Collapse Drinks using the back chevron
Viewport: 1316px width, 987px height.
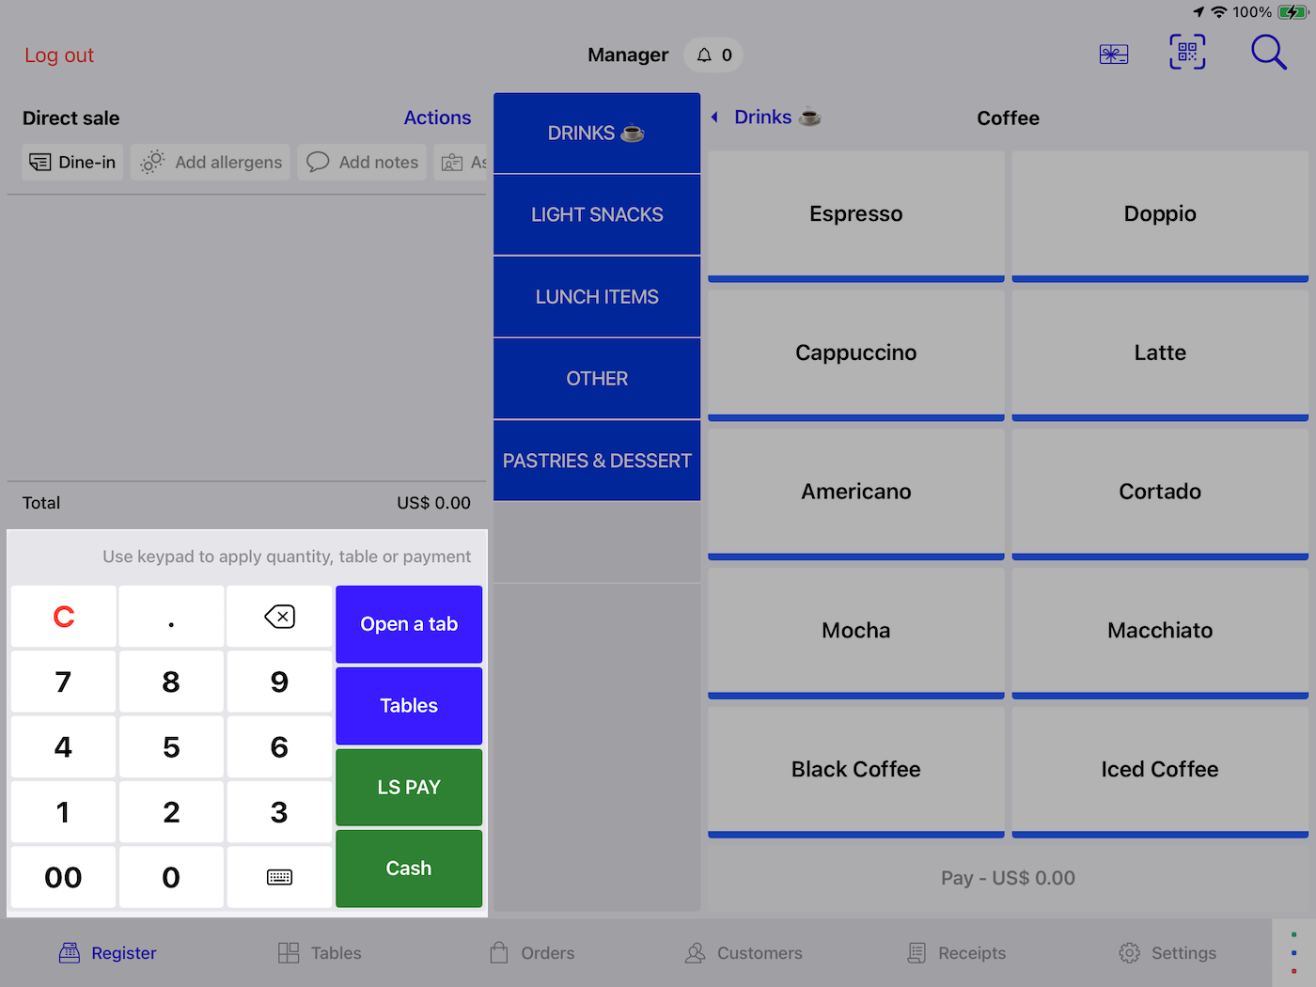click(x=713, y=117)
